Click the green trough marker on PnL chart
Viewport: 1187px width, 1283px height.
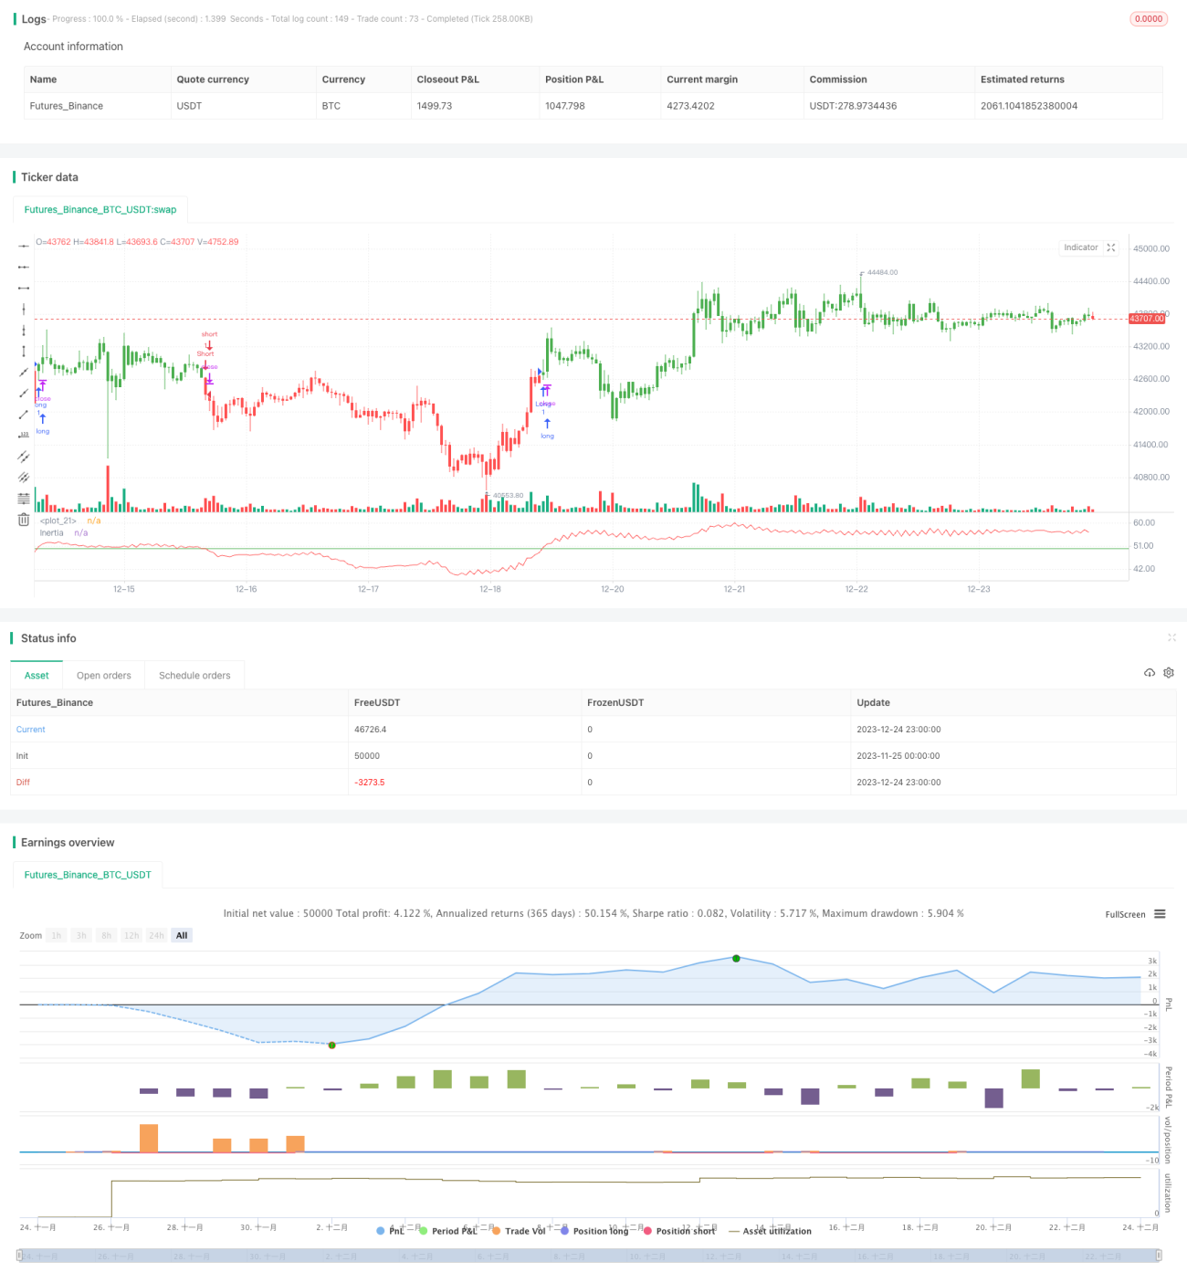pos(332,1045)
